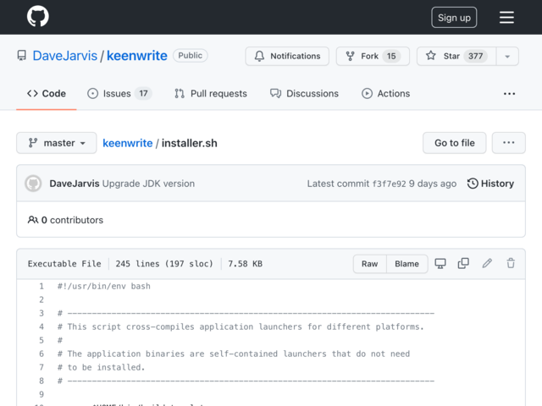The height and width of the screenshot is (406, 542).
Task: Navigate to keenwrite breadcrumb root
Action: (x=128, y=143)
